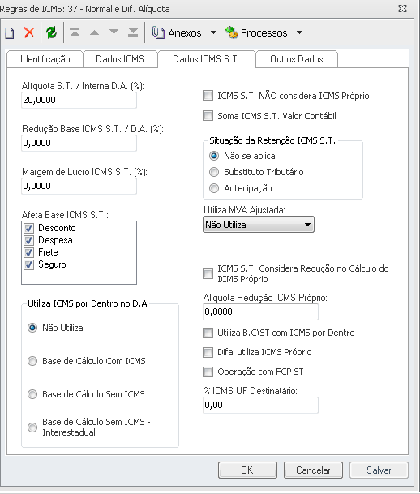This screenshot has height=494, width=420.
Task: Click the previous record up arrow
Action: (x=94, y=32)
